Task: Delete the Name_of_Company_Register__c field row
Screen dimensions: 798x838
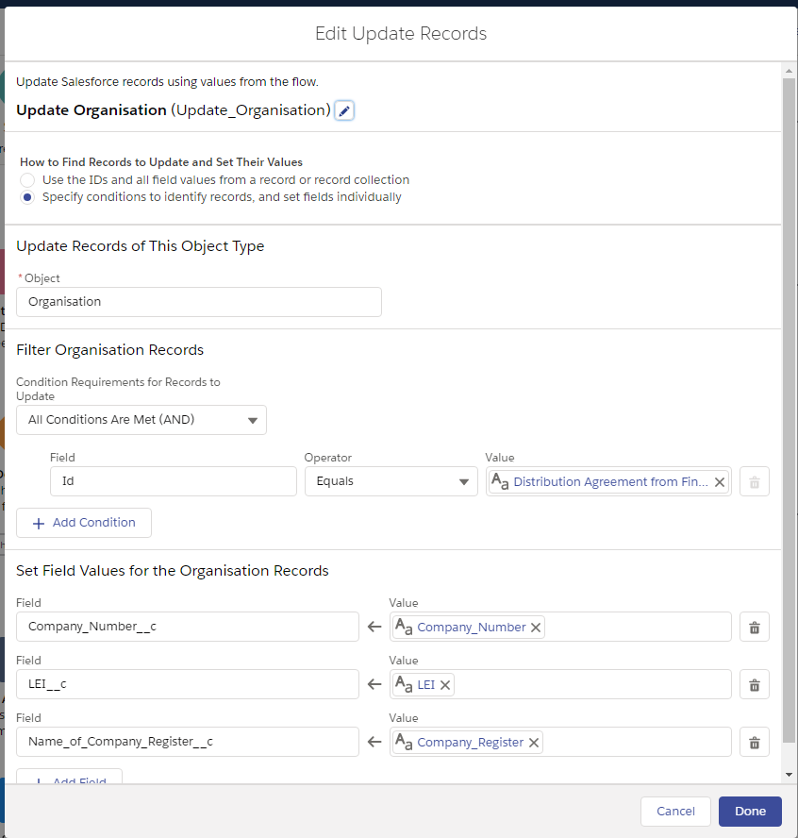Action: [754, 743]
